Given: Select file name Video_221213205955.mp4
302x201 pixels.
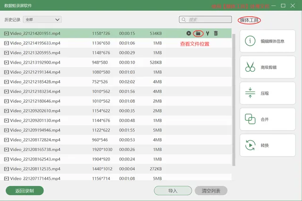Looking at the screenshot, I should tap(35, 53).
